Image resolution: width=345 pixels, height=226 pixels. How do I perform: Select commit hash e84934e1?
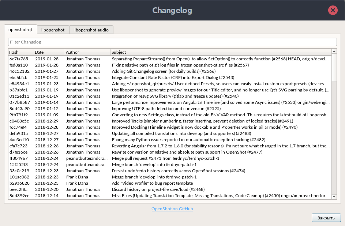pyautogui.click(x=19, y=84)
